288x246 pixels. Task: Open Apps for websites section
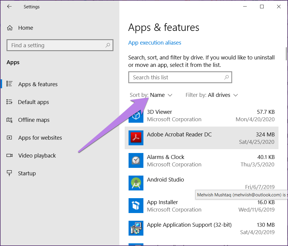40,138
